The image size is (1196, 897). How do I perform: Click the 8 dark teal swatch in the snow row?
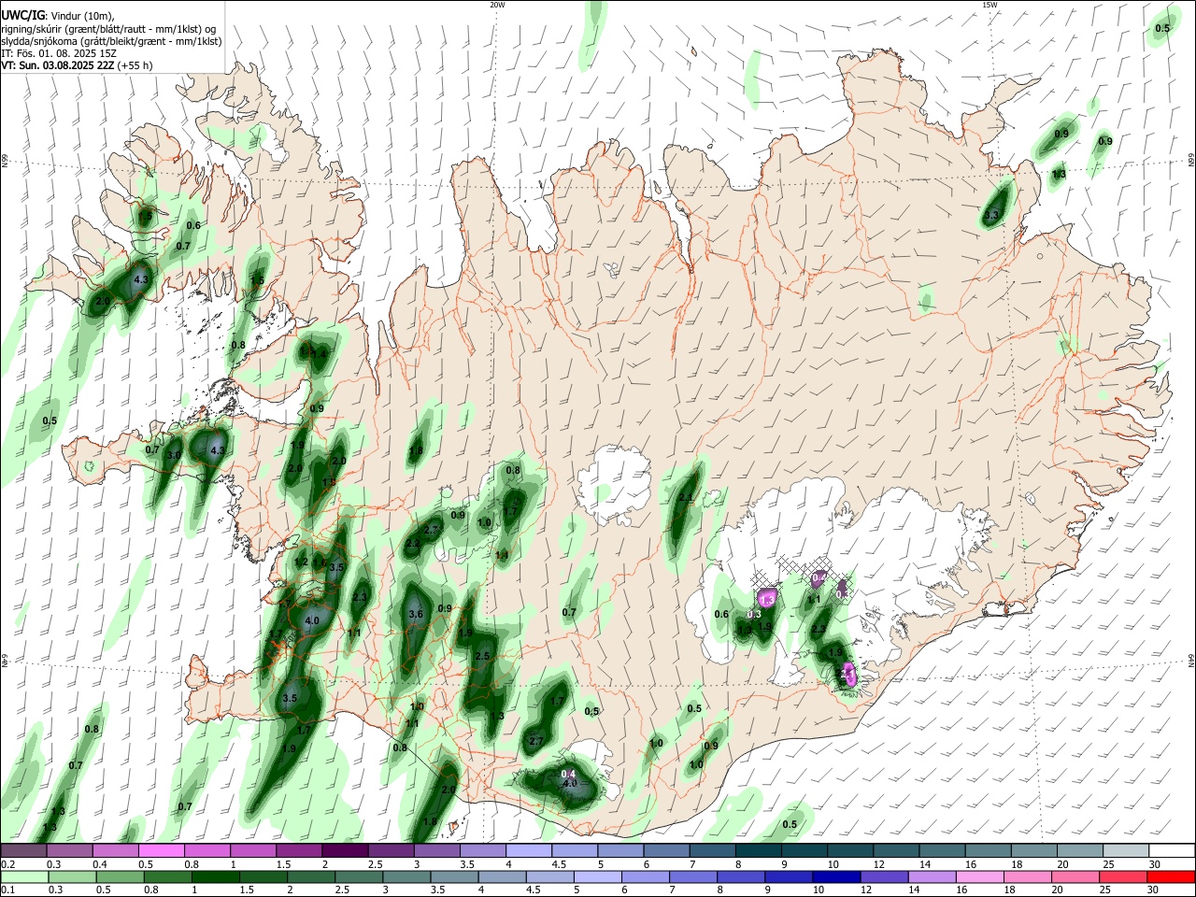coord(757,851)
